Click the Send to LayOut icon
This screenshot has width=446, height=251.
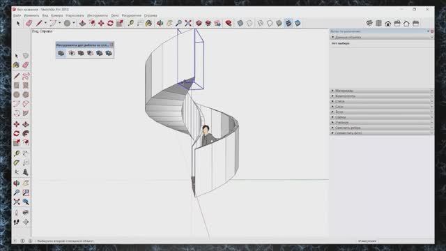217,23
